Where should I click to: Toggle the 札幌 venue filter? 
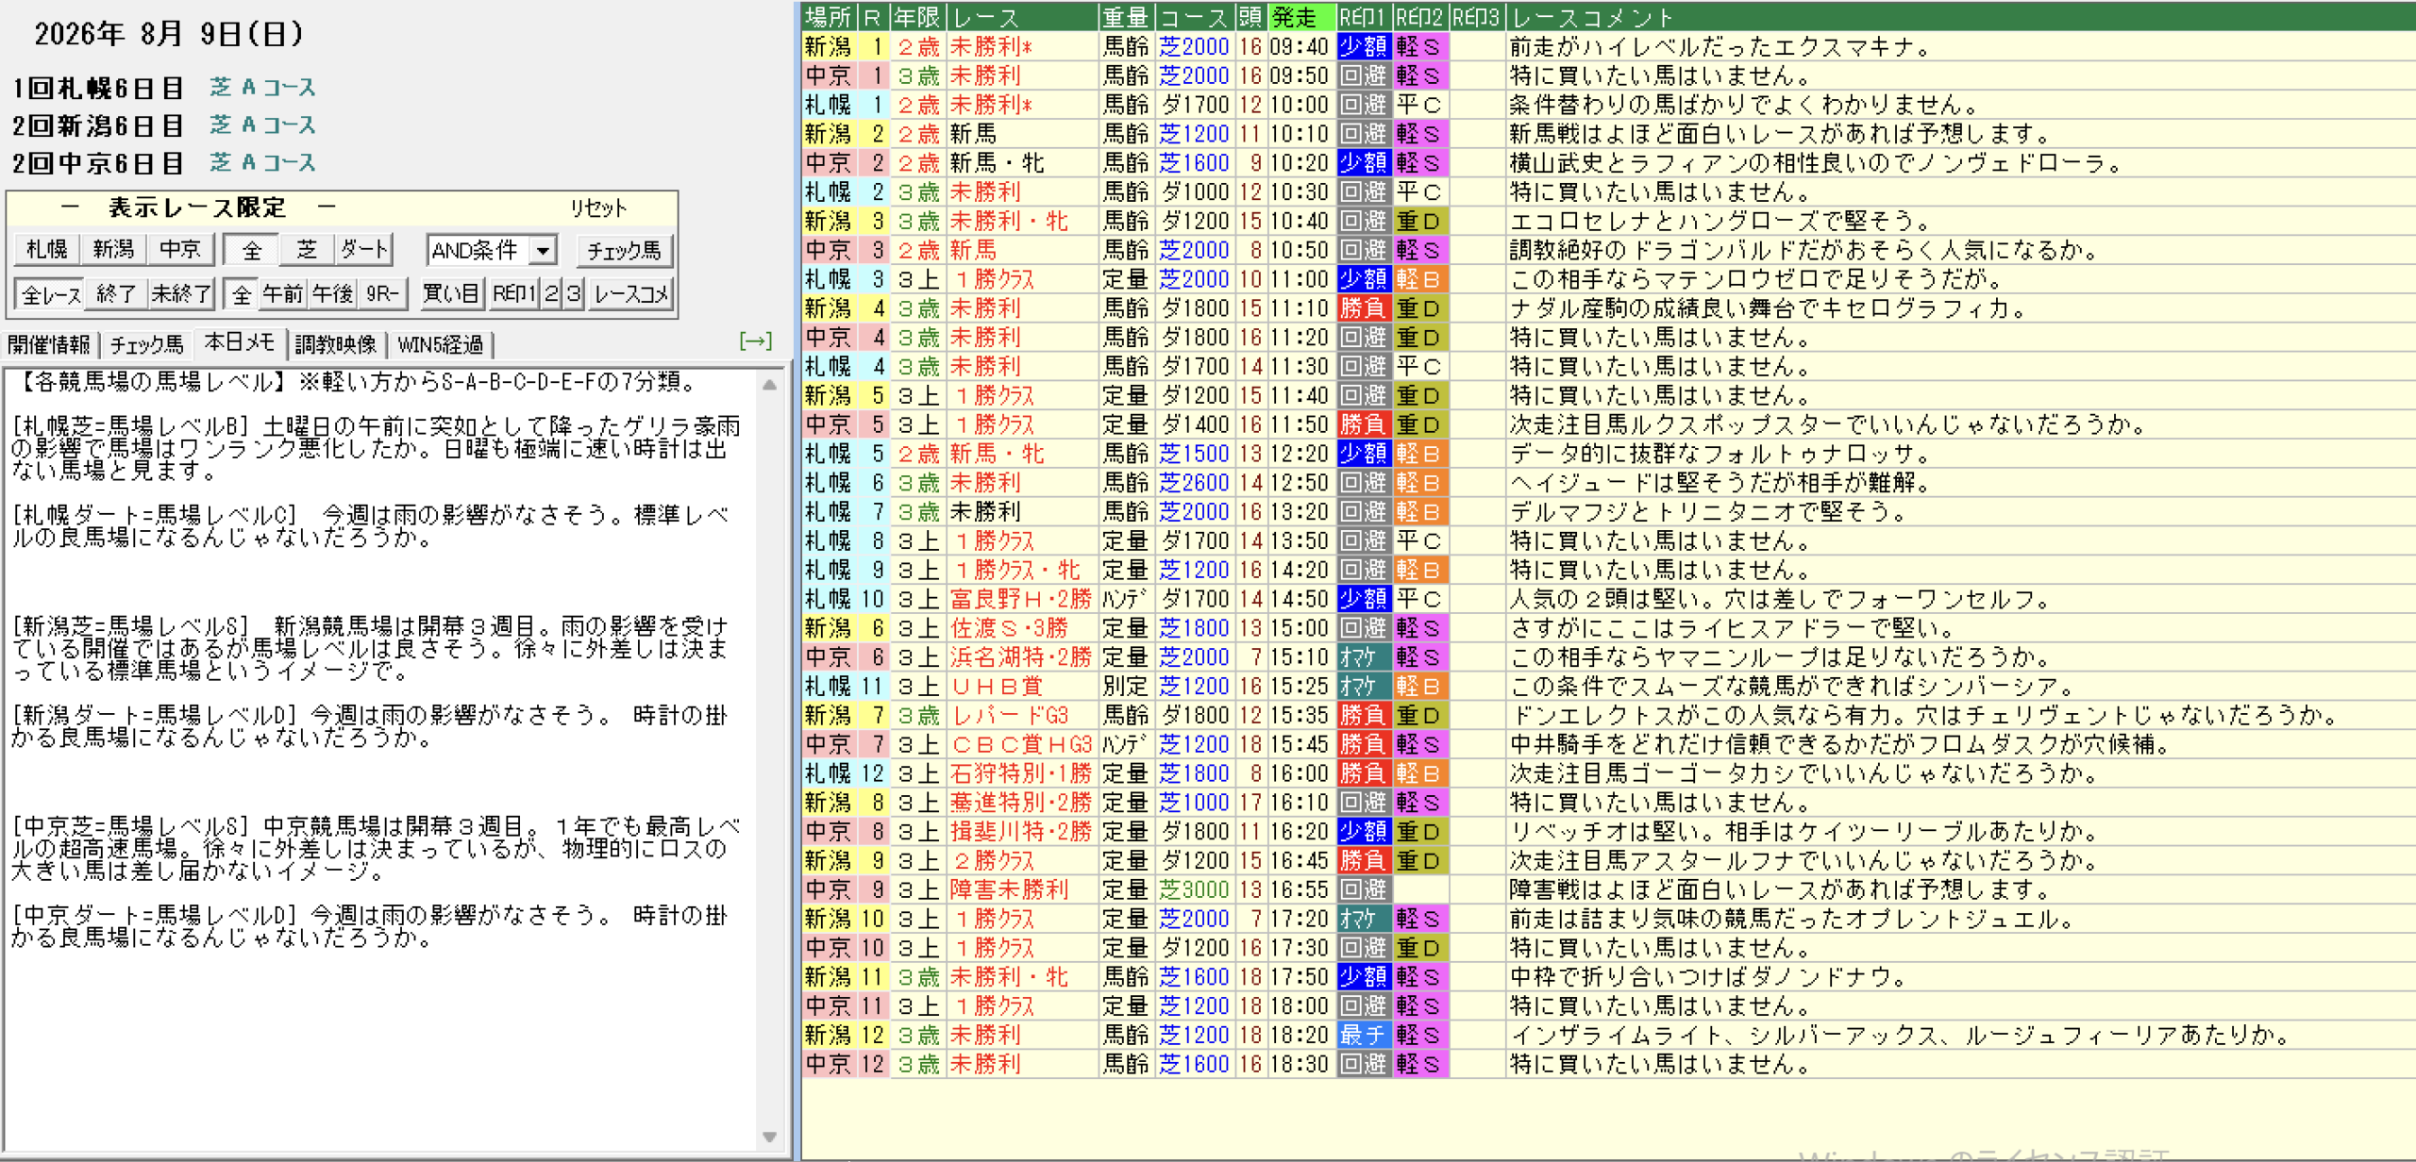coord(47,249)
